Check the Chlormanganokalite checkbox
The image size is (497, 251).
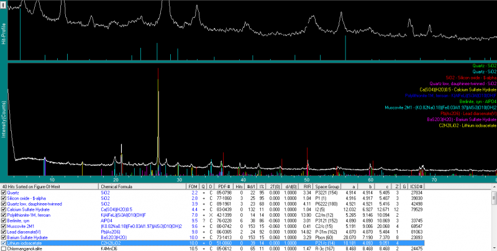[x=4, y=249]
